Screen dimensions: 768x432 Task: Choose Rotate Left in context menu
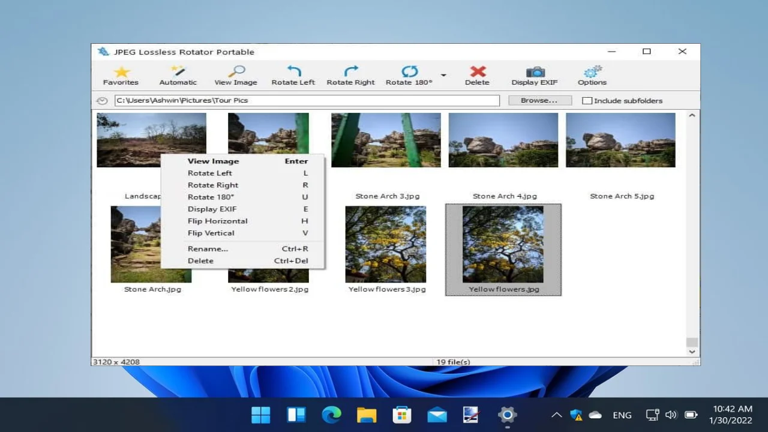tap(243, 173)
